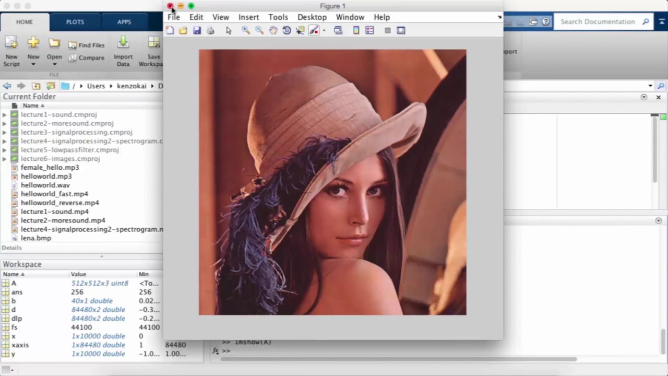Click the Value column header in Workspace
The image size is (668, 376).
click(x=78, y=274)
